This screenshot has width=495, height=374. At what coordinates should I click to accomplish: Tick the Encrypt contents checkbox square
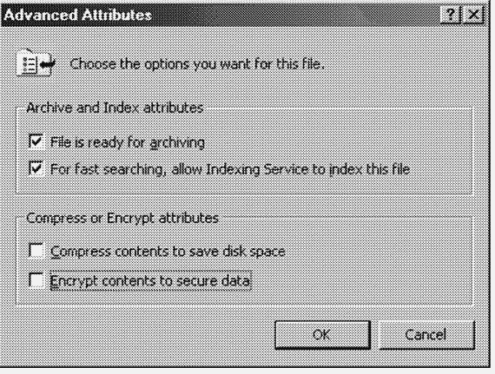coord(36,279)
